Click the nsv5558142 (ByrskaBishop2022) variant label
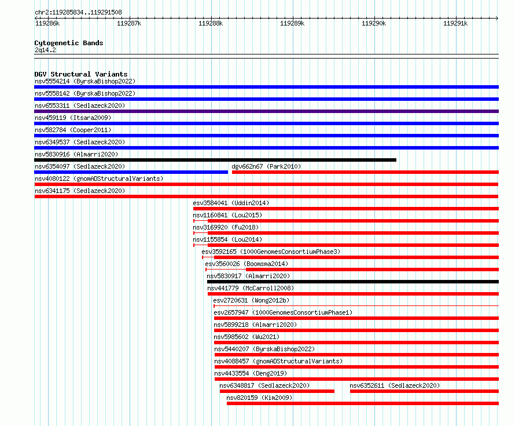 (x=85, y=93)
